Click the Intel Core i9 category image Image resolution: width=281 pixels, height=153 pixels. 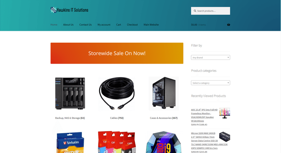164,142
